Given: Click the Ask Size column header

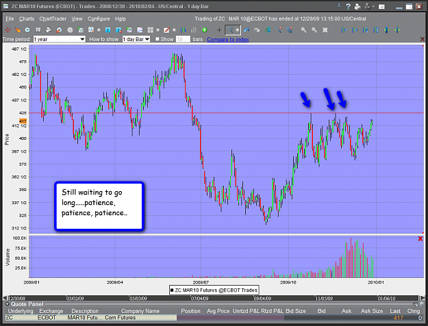Looking at the screenshot, I should (x=372, y=311).
